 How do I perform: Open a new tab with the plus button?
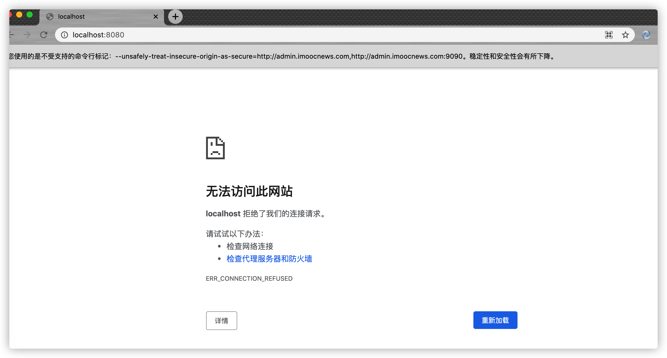pos(175,17)
